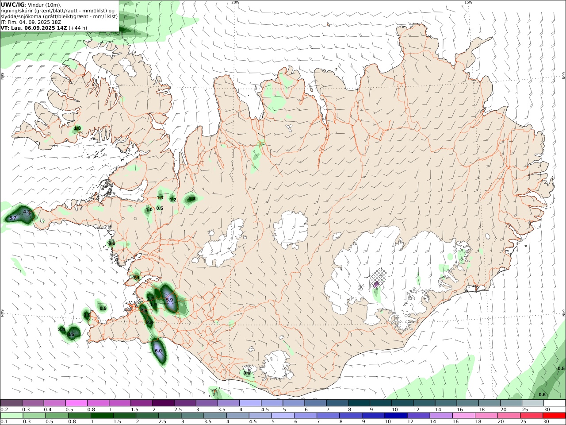
Task: Pick the dark navy blue rain legend swatch
Action: (395, 416)
